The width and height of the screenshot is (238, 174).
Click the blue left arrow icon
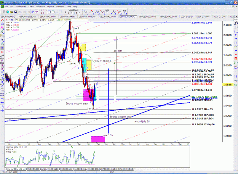point(236,35)
